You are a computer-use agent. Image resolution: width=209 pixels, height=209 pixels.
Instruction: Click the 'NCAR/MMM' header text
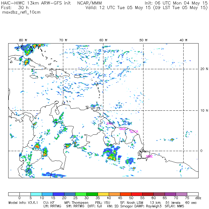tap(90, 3)
